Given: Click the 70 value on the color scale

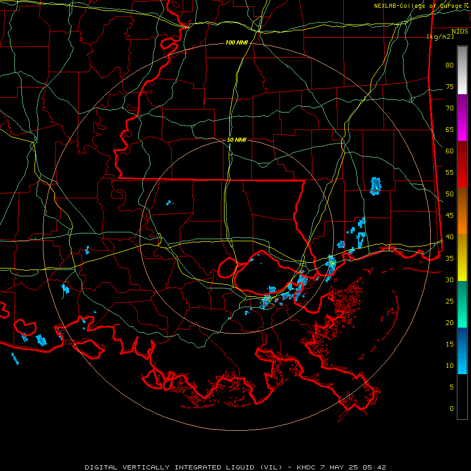Looking at the screenshot, I should [450, 108].
